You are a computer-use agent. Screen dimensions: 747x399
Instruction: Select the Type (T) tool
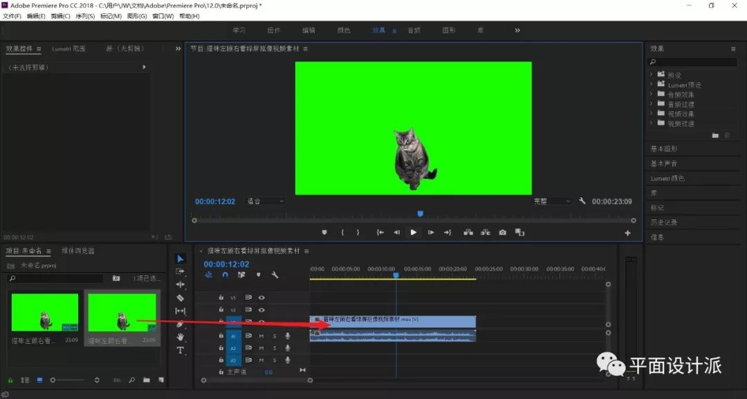181,350
